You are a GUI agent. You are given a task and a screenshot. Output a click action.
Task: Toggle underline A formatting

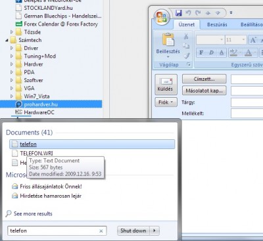click(x=222, y=53)
